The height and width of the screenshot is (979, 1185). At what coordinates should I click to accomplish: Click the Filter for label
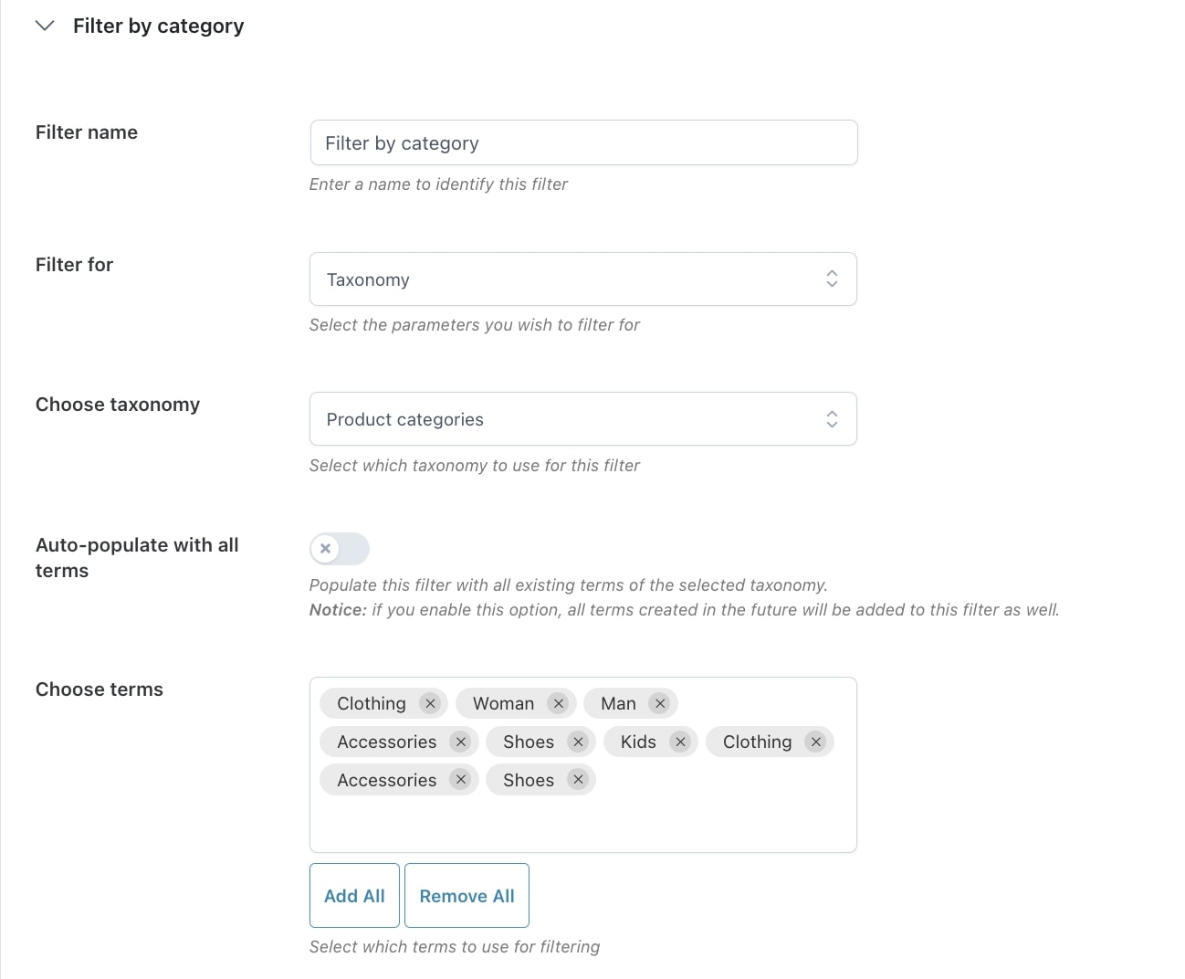[74, 265]
